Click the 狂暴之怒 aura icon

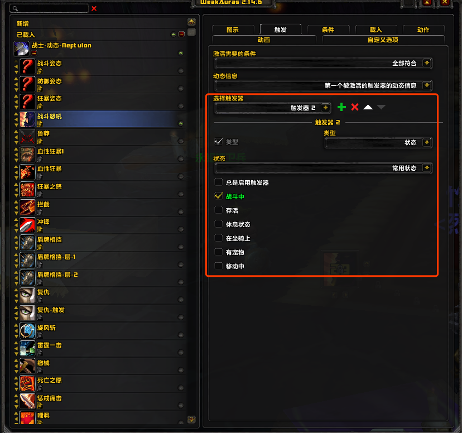27,190
